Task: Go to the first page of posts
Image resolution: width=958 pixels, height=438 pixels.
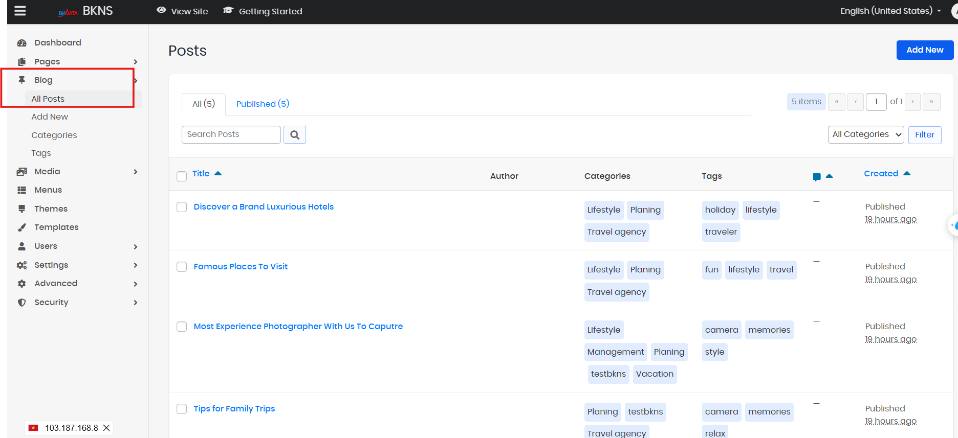Action: [837, 102]
